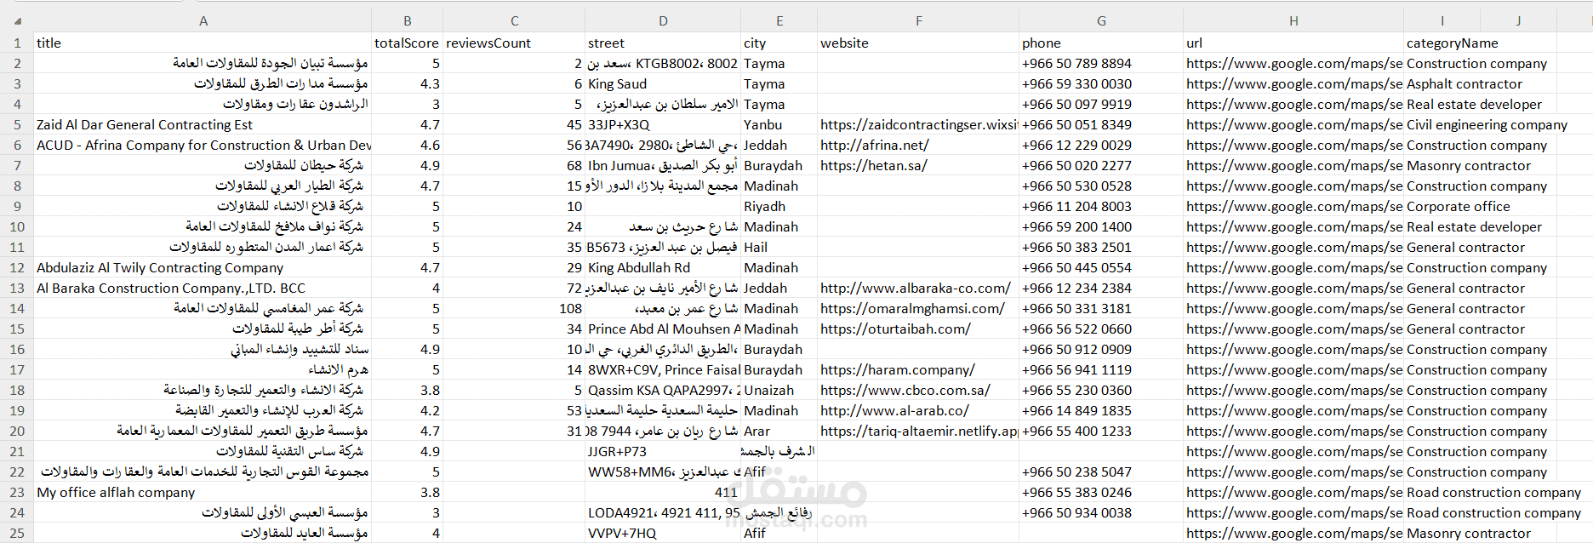Click the 'title' header cell
The image size is (1593, 543).
pyautogui.click(x=203, y=43)
